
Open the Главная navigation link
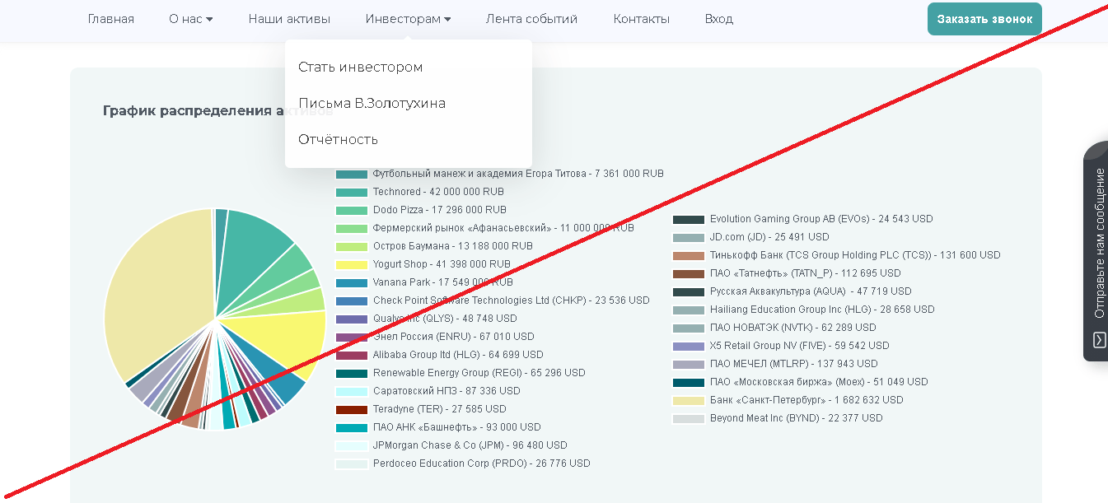point(110,19)
